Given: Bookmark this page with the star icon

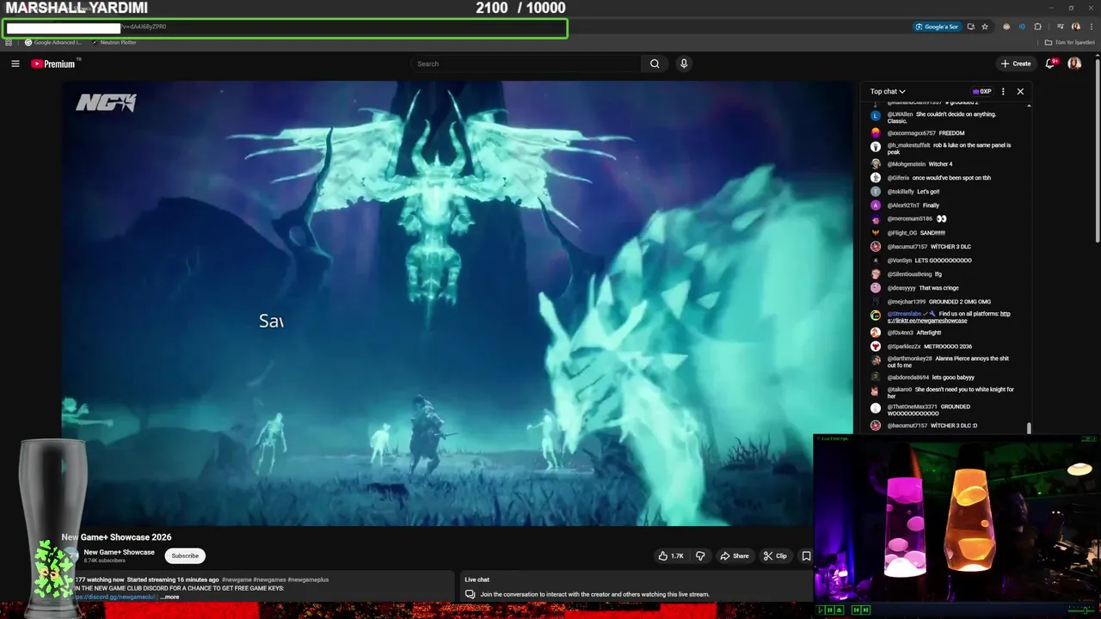Looking at the screenshot, I should (x=985, y=27).
